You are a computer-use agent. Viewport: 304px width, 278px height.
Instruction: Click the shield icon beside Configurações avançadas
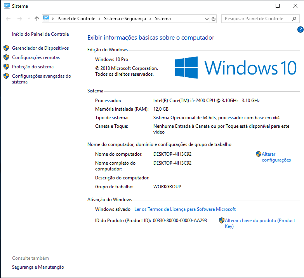6,76
